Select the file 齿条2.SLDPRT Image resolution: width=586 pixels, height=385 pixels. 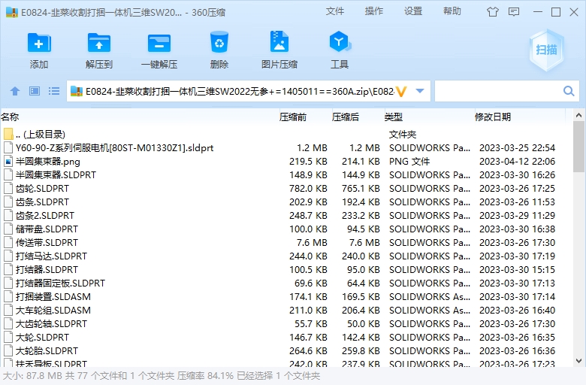point(286,216)
